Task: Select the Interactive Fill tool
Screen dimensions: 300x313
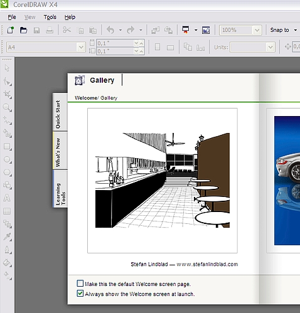Action: (x=8, y=275)
